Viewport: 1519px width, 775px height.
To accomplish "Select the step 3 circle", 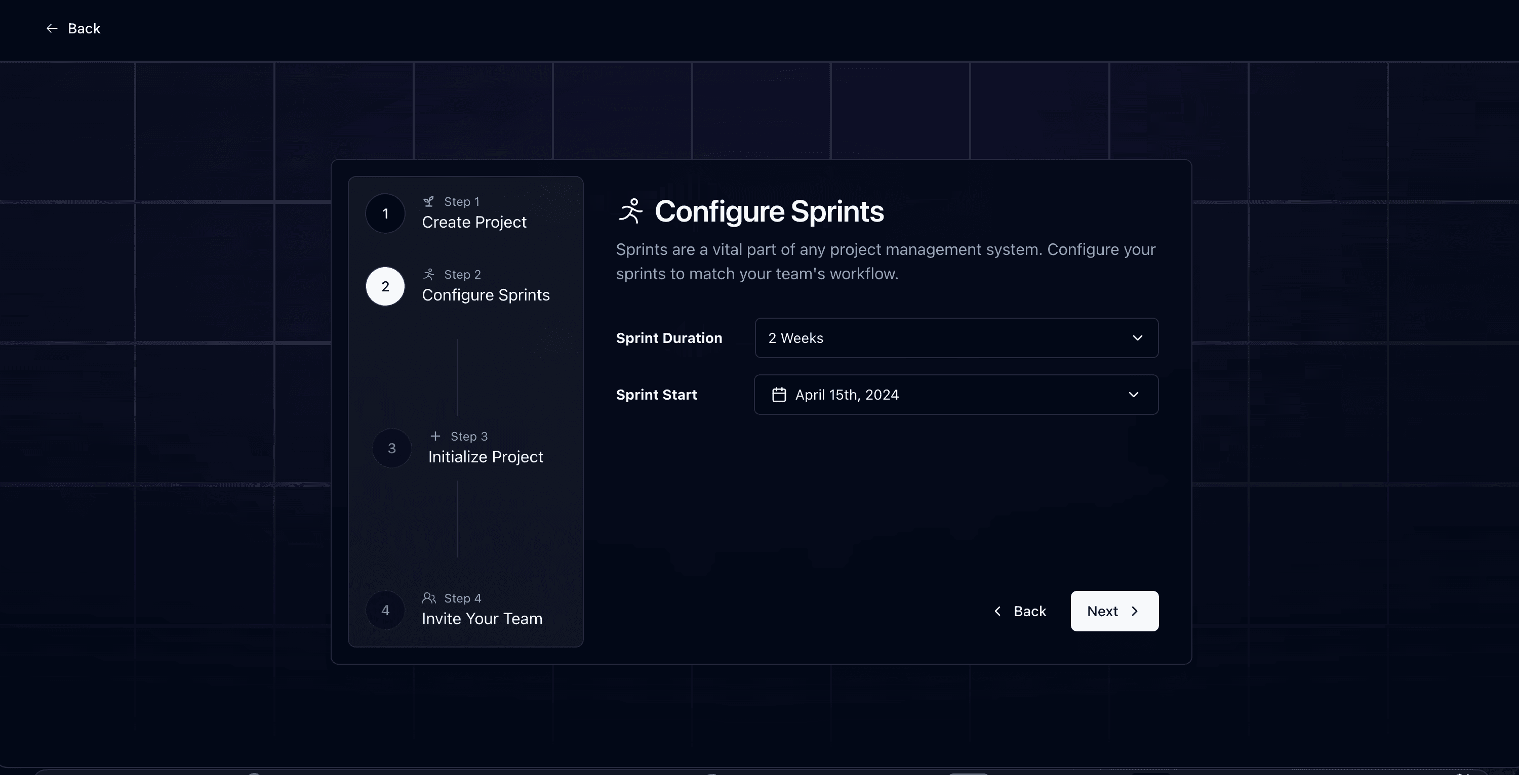I will [391, 449].
